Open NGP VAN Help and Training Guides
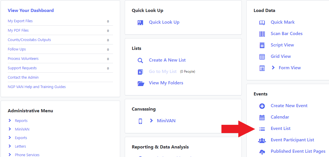The height and width of the screenshot is (157, 329). click(x=37, y=87)
